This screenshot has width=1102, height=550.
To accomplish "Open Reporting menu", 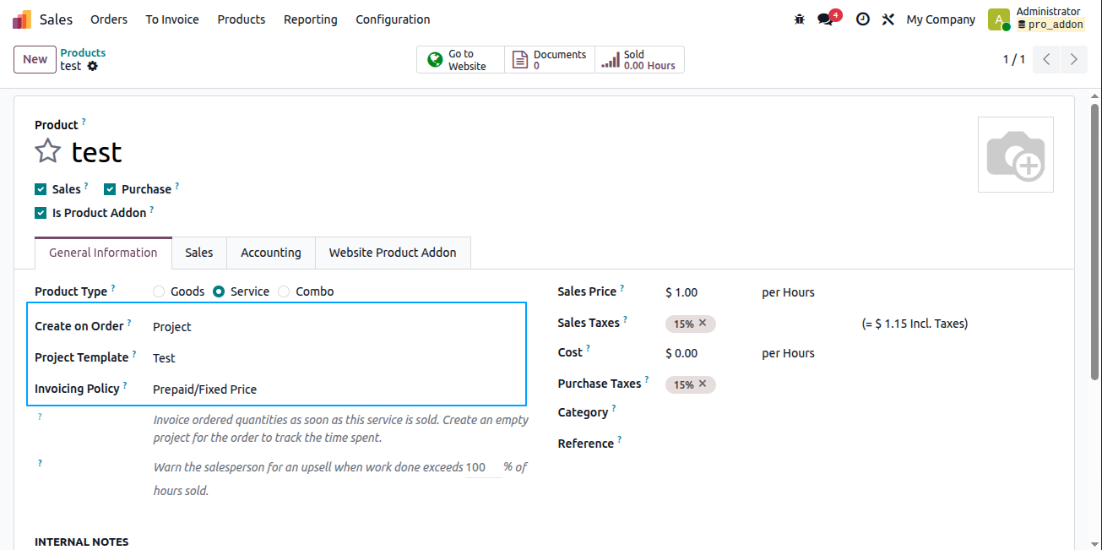I will click(311, 19).
